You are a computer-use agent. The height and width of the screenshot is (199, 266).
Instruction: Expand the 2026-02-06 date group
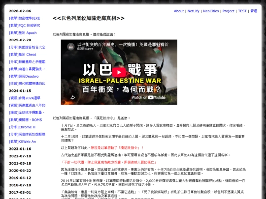point(20,11)
